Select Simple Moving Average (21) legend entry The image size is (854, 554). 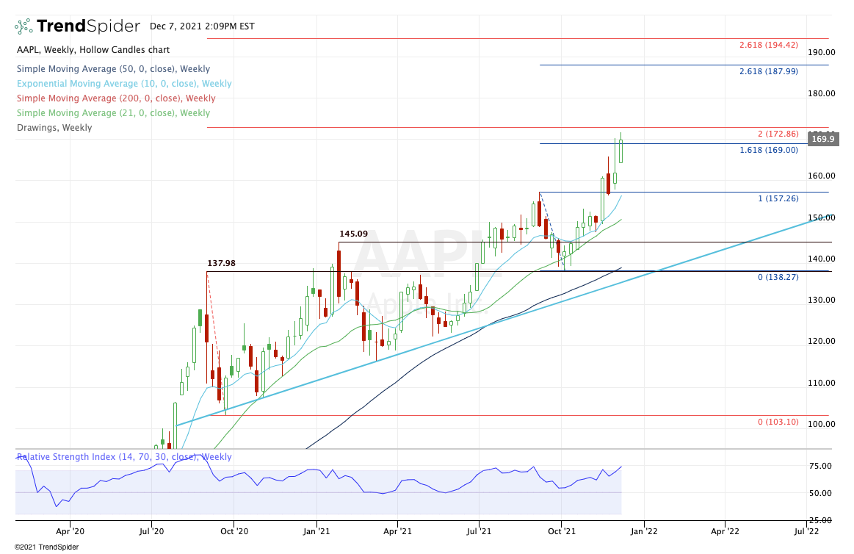click(113, 113)
